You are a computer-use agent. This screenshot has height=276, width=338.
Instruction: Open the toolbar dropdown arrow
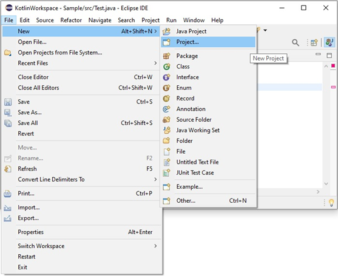(x=265, y=30)
